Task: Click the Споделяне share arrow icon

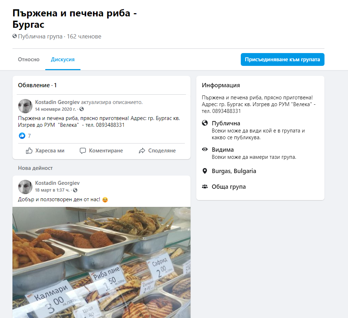Action: click(142, 151)
